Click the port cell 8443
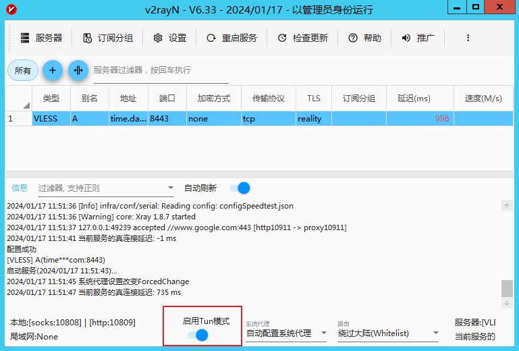 (167, 119)
